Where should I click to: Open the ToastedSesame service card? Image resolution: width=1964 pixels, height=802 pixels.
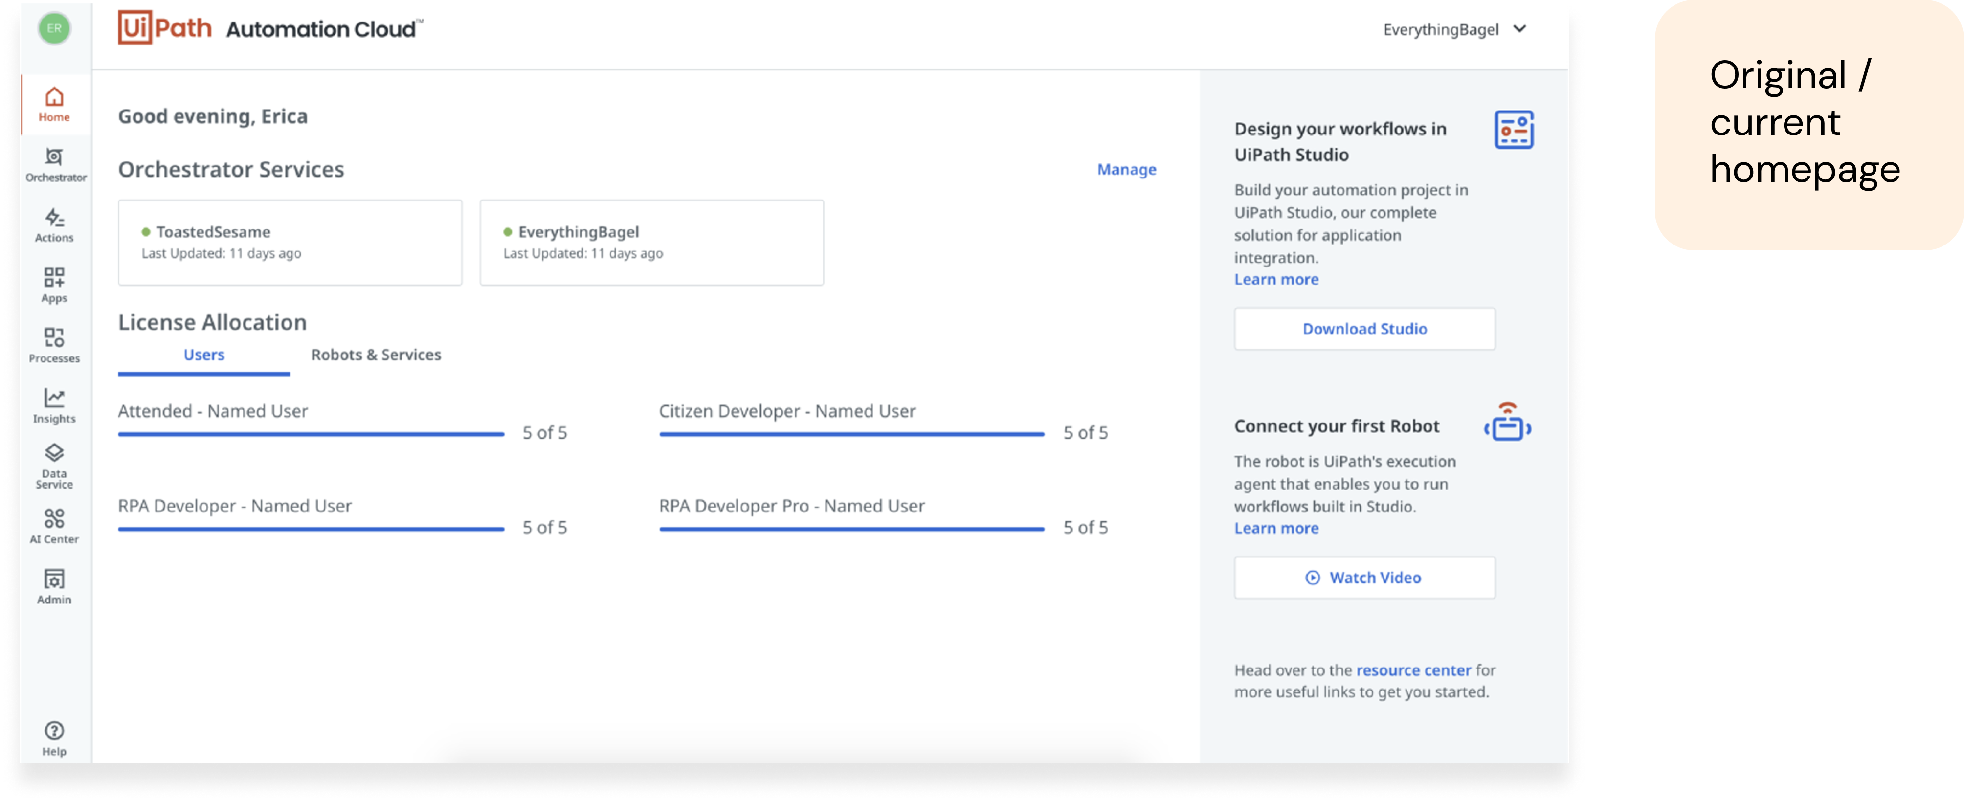click(x=290, y=243)
